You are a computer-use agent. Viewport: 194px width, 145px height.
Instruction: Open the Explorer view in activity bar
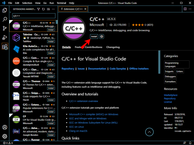(x=5, y=10)
